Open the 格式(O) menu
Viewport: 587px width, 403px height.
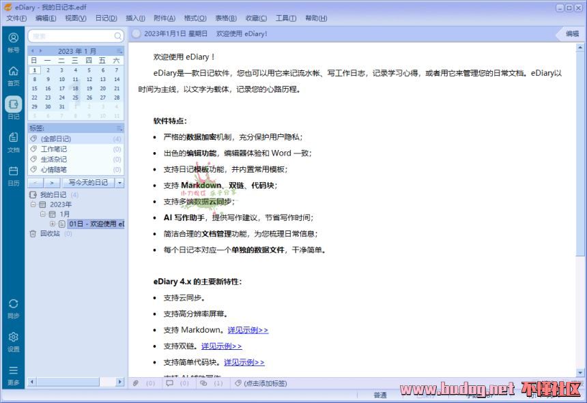pos(195,18)
